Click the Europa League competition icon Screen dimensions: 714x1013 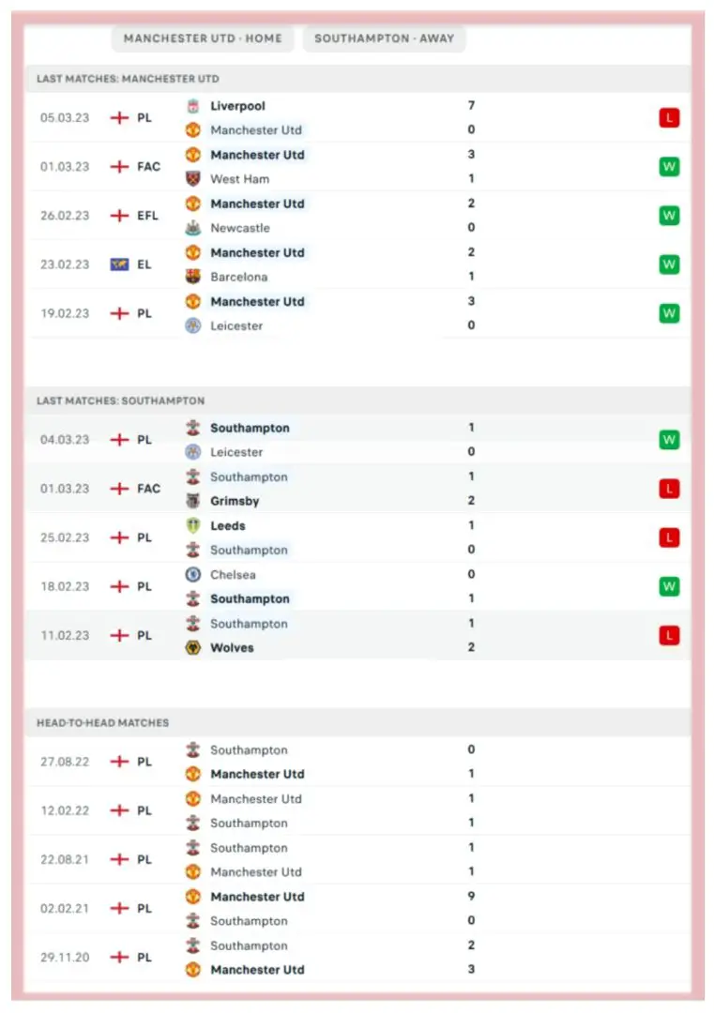[x=119, y=265]
